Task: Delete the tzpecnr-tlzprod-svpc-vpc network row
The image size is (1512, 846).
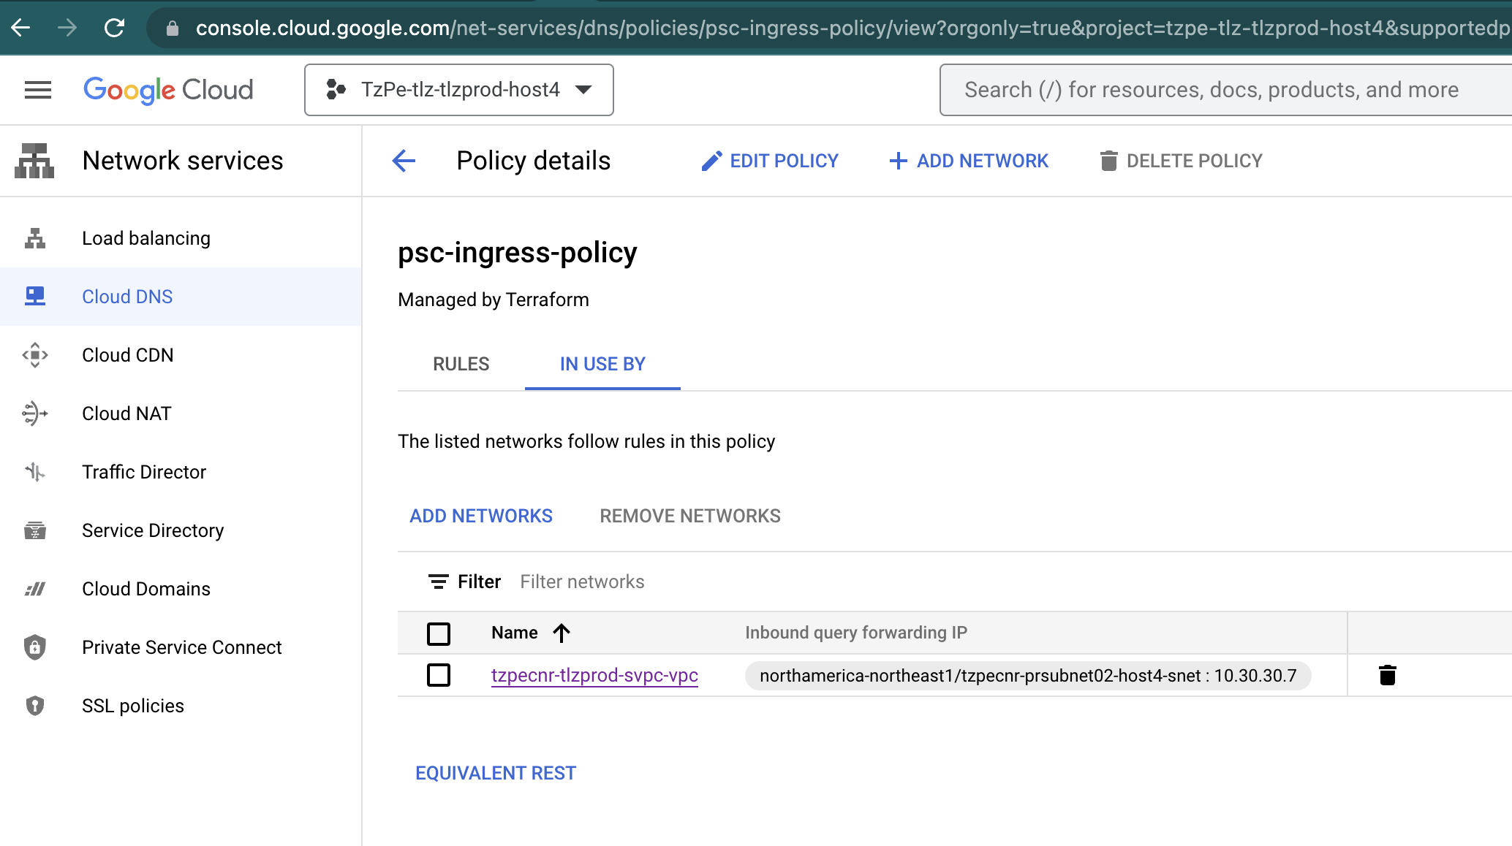Action: [x=1388, y=675]
